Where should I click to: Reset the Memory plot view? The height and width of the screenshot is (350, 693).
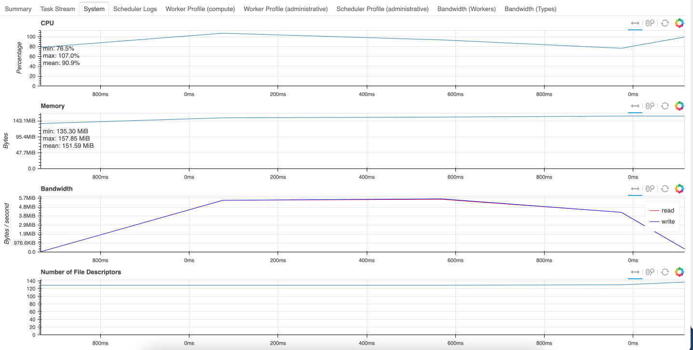(x=665, y=106)
